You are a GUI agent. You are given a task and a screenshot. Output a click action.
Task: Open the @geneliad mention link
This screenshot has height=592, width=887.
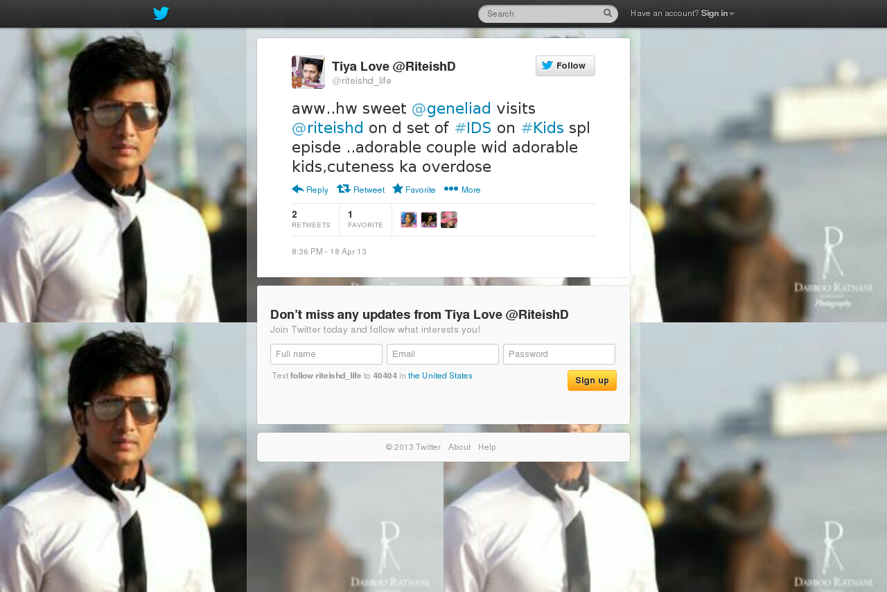pyautogui.click(x=451, y=108)
